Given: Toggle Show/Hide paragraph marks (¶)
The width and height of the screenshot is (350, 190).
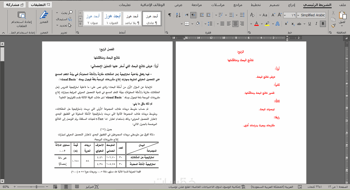Looking at the screenshot, I should (x=169, y=15).
